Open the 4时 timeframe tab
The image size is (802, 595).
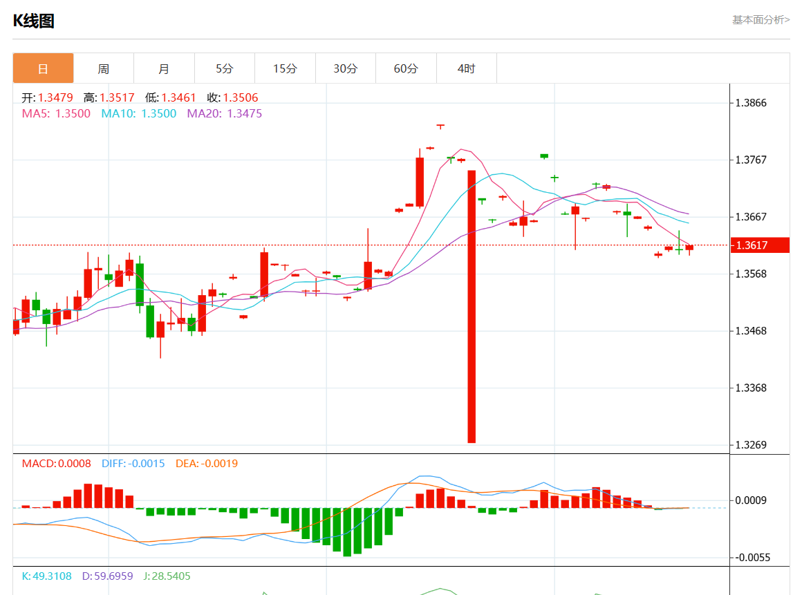466,68
